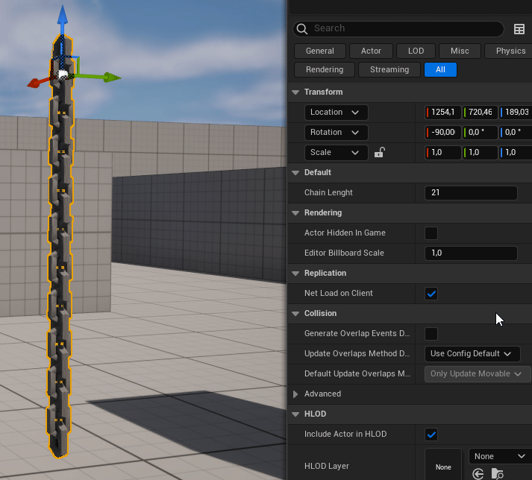Open the property matrix table icon
This screenshot has width=532, height=480.
519,29
